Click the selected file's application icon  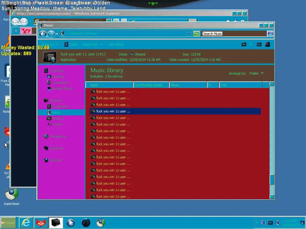93,111
